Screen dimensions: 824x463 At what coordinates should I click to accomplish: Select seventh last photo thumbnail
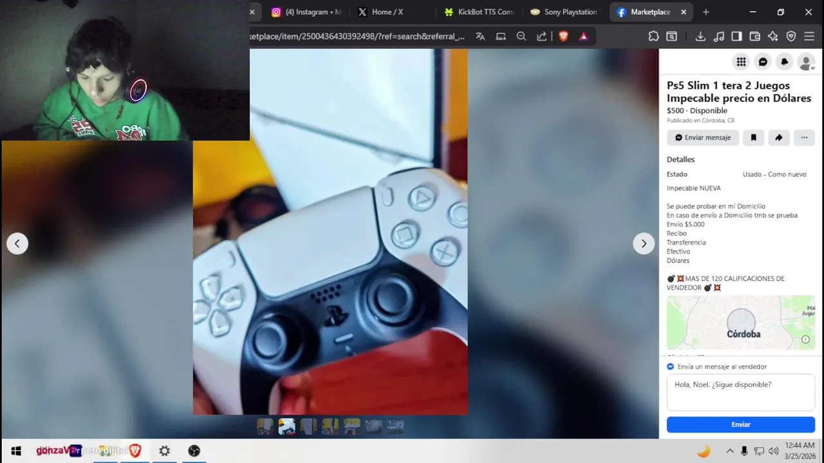[x=395, y=426]
